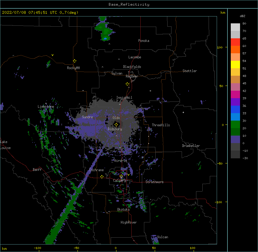Click the HighRiver town label
Viewport: 258px width, 252px height.
[129, 222]
